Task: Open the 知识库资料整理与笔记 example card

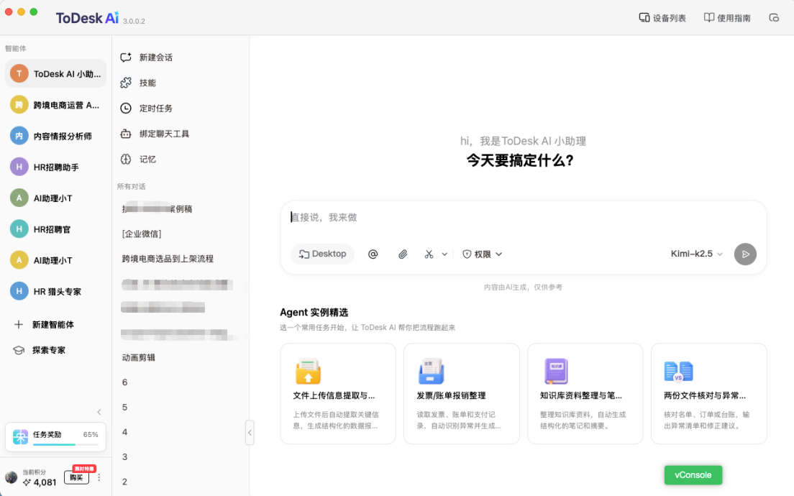Action: pos(585,394)
